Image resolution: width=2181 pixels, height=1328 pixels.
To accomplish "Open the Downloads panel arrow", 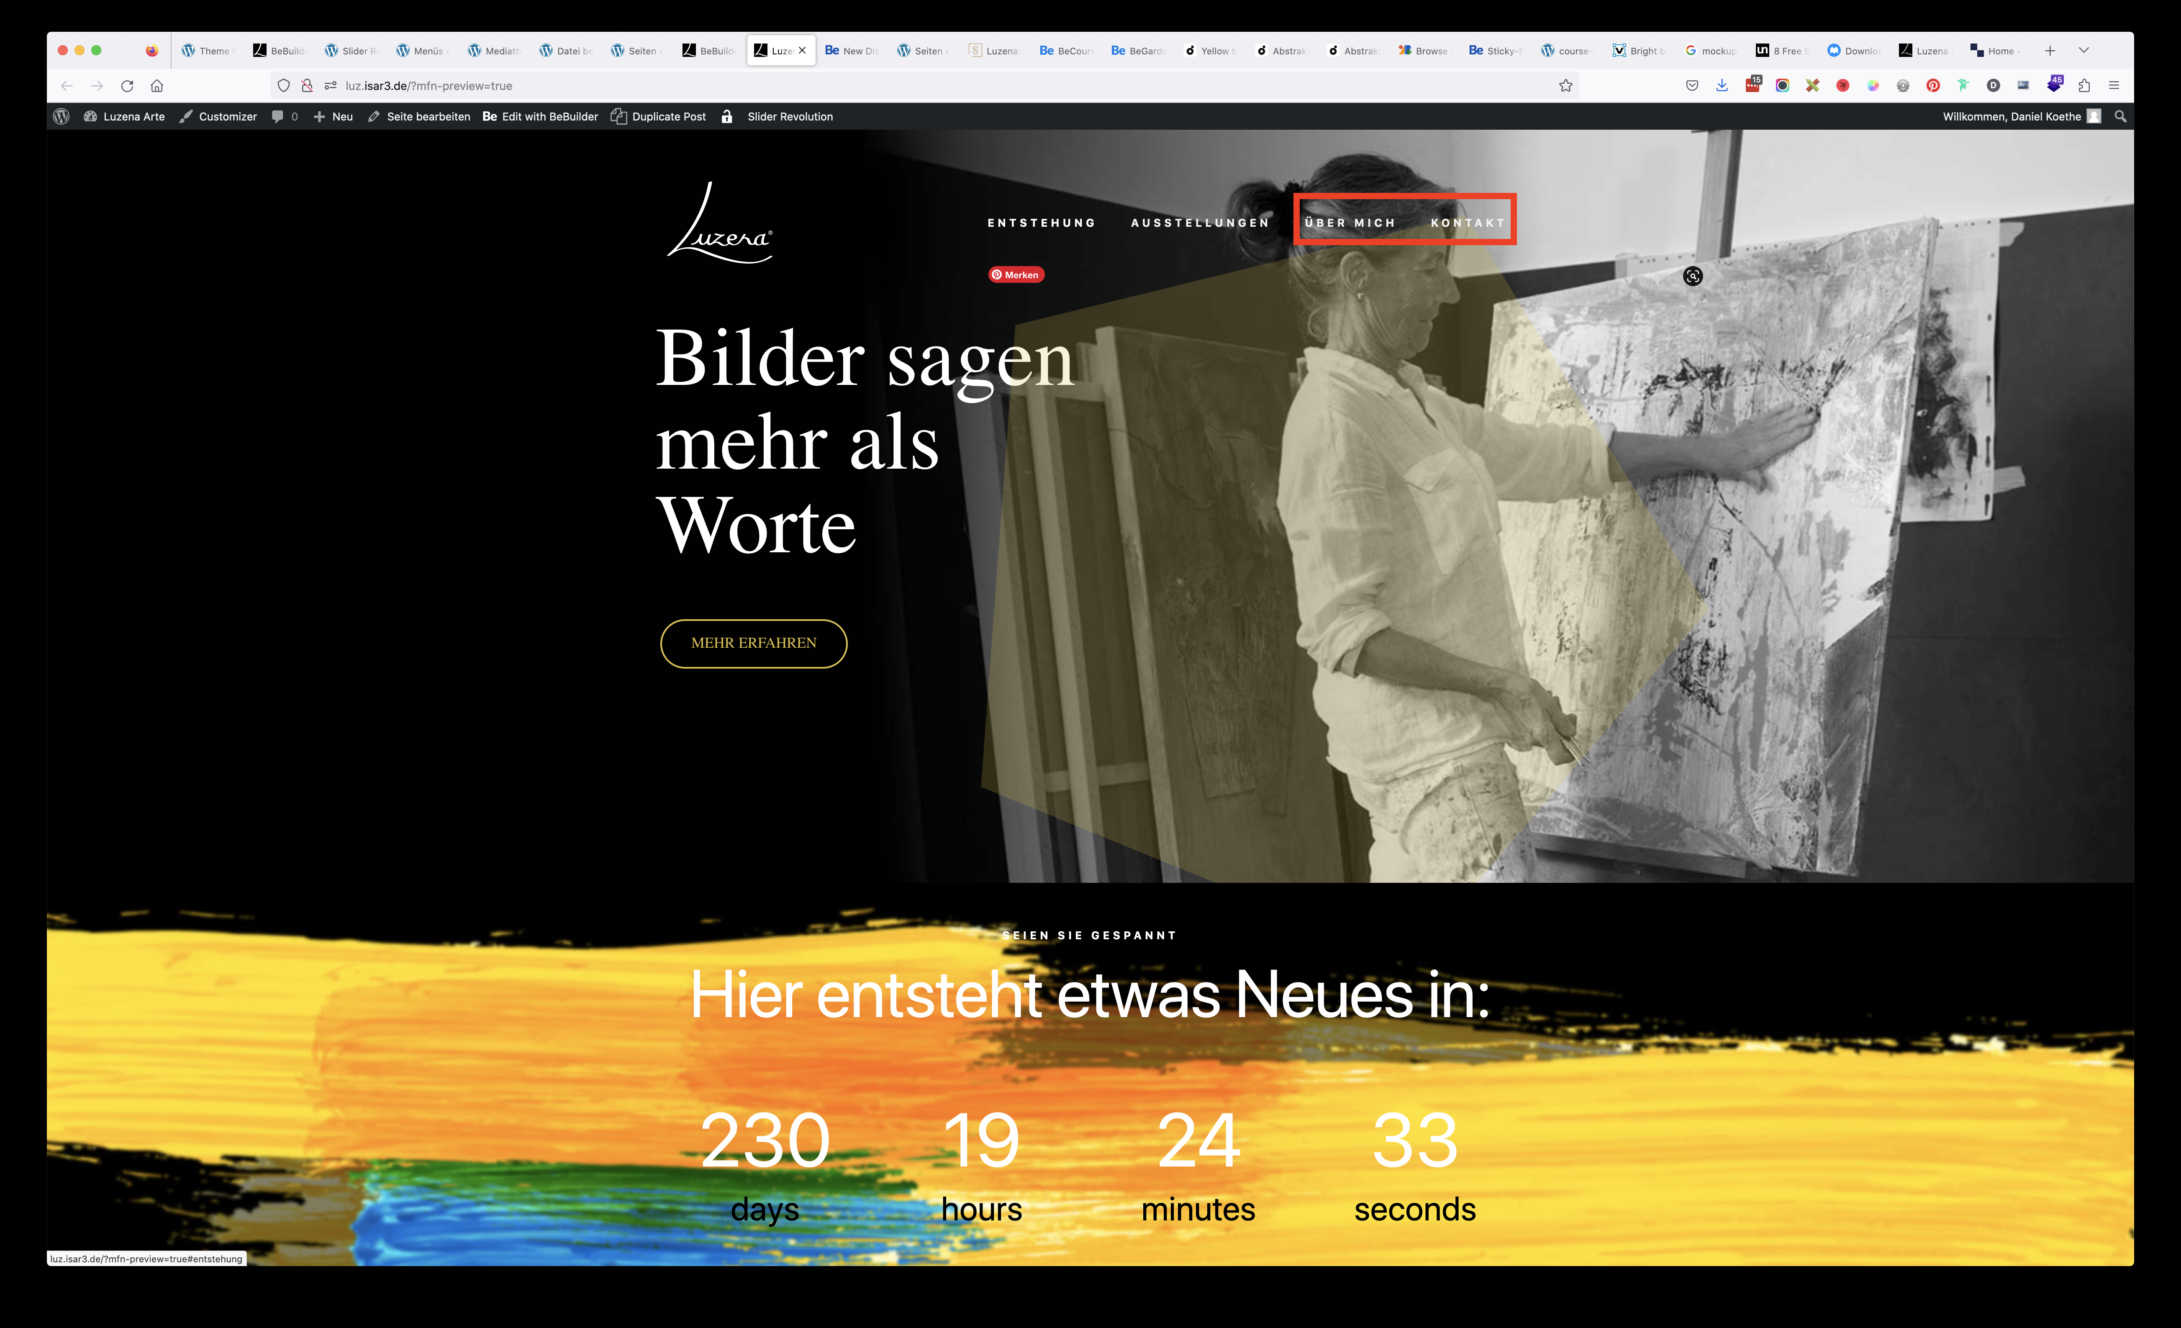I will point(1722,86).
